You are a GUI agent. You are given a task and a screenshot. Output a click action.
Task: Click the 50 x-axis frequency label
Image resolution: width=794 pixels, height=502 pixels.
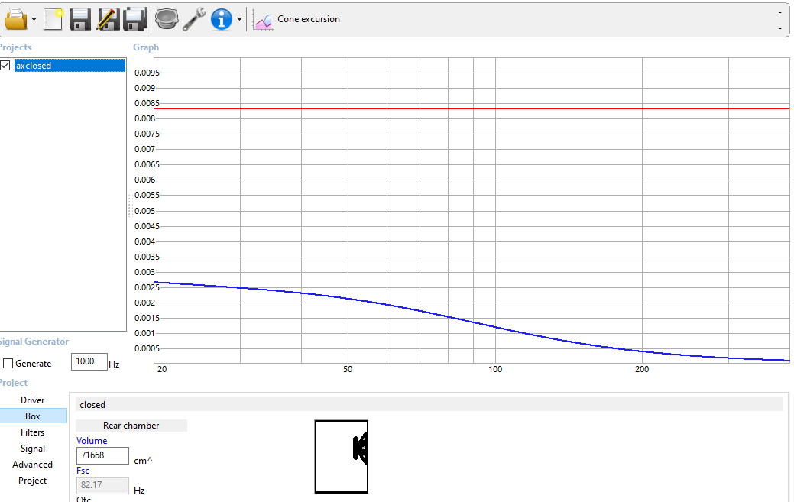pyautogui.click(x=348, y=369)
